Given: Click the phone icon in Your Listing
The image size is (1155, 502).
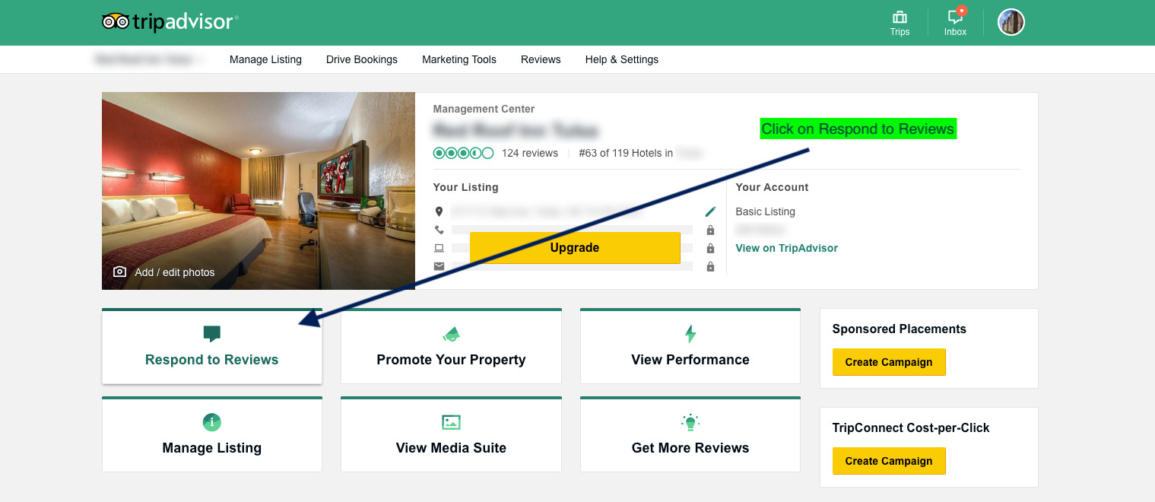Looking at the screenshot, I should pyautogui.click(x=439, y=230).
